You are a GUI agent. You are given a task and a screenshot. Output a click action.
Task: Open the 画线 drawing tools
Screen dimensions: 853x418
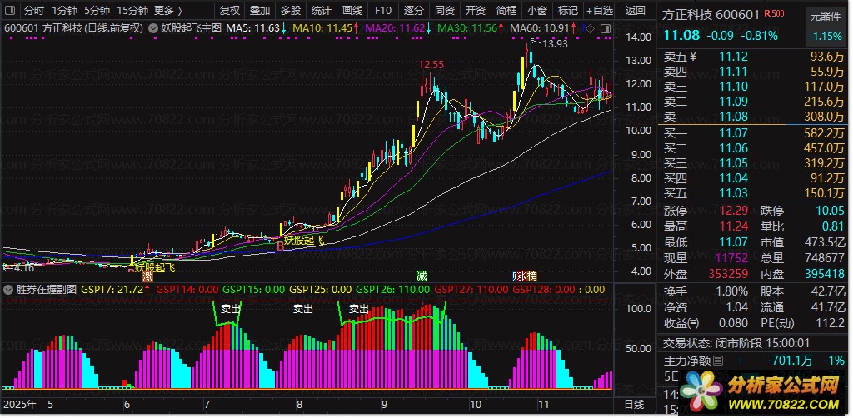point(352,10)
